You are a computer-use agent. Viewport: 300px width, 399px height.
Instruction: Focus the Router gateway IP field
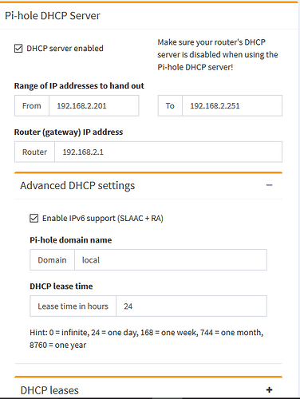pos(168,152)
